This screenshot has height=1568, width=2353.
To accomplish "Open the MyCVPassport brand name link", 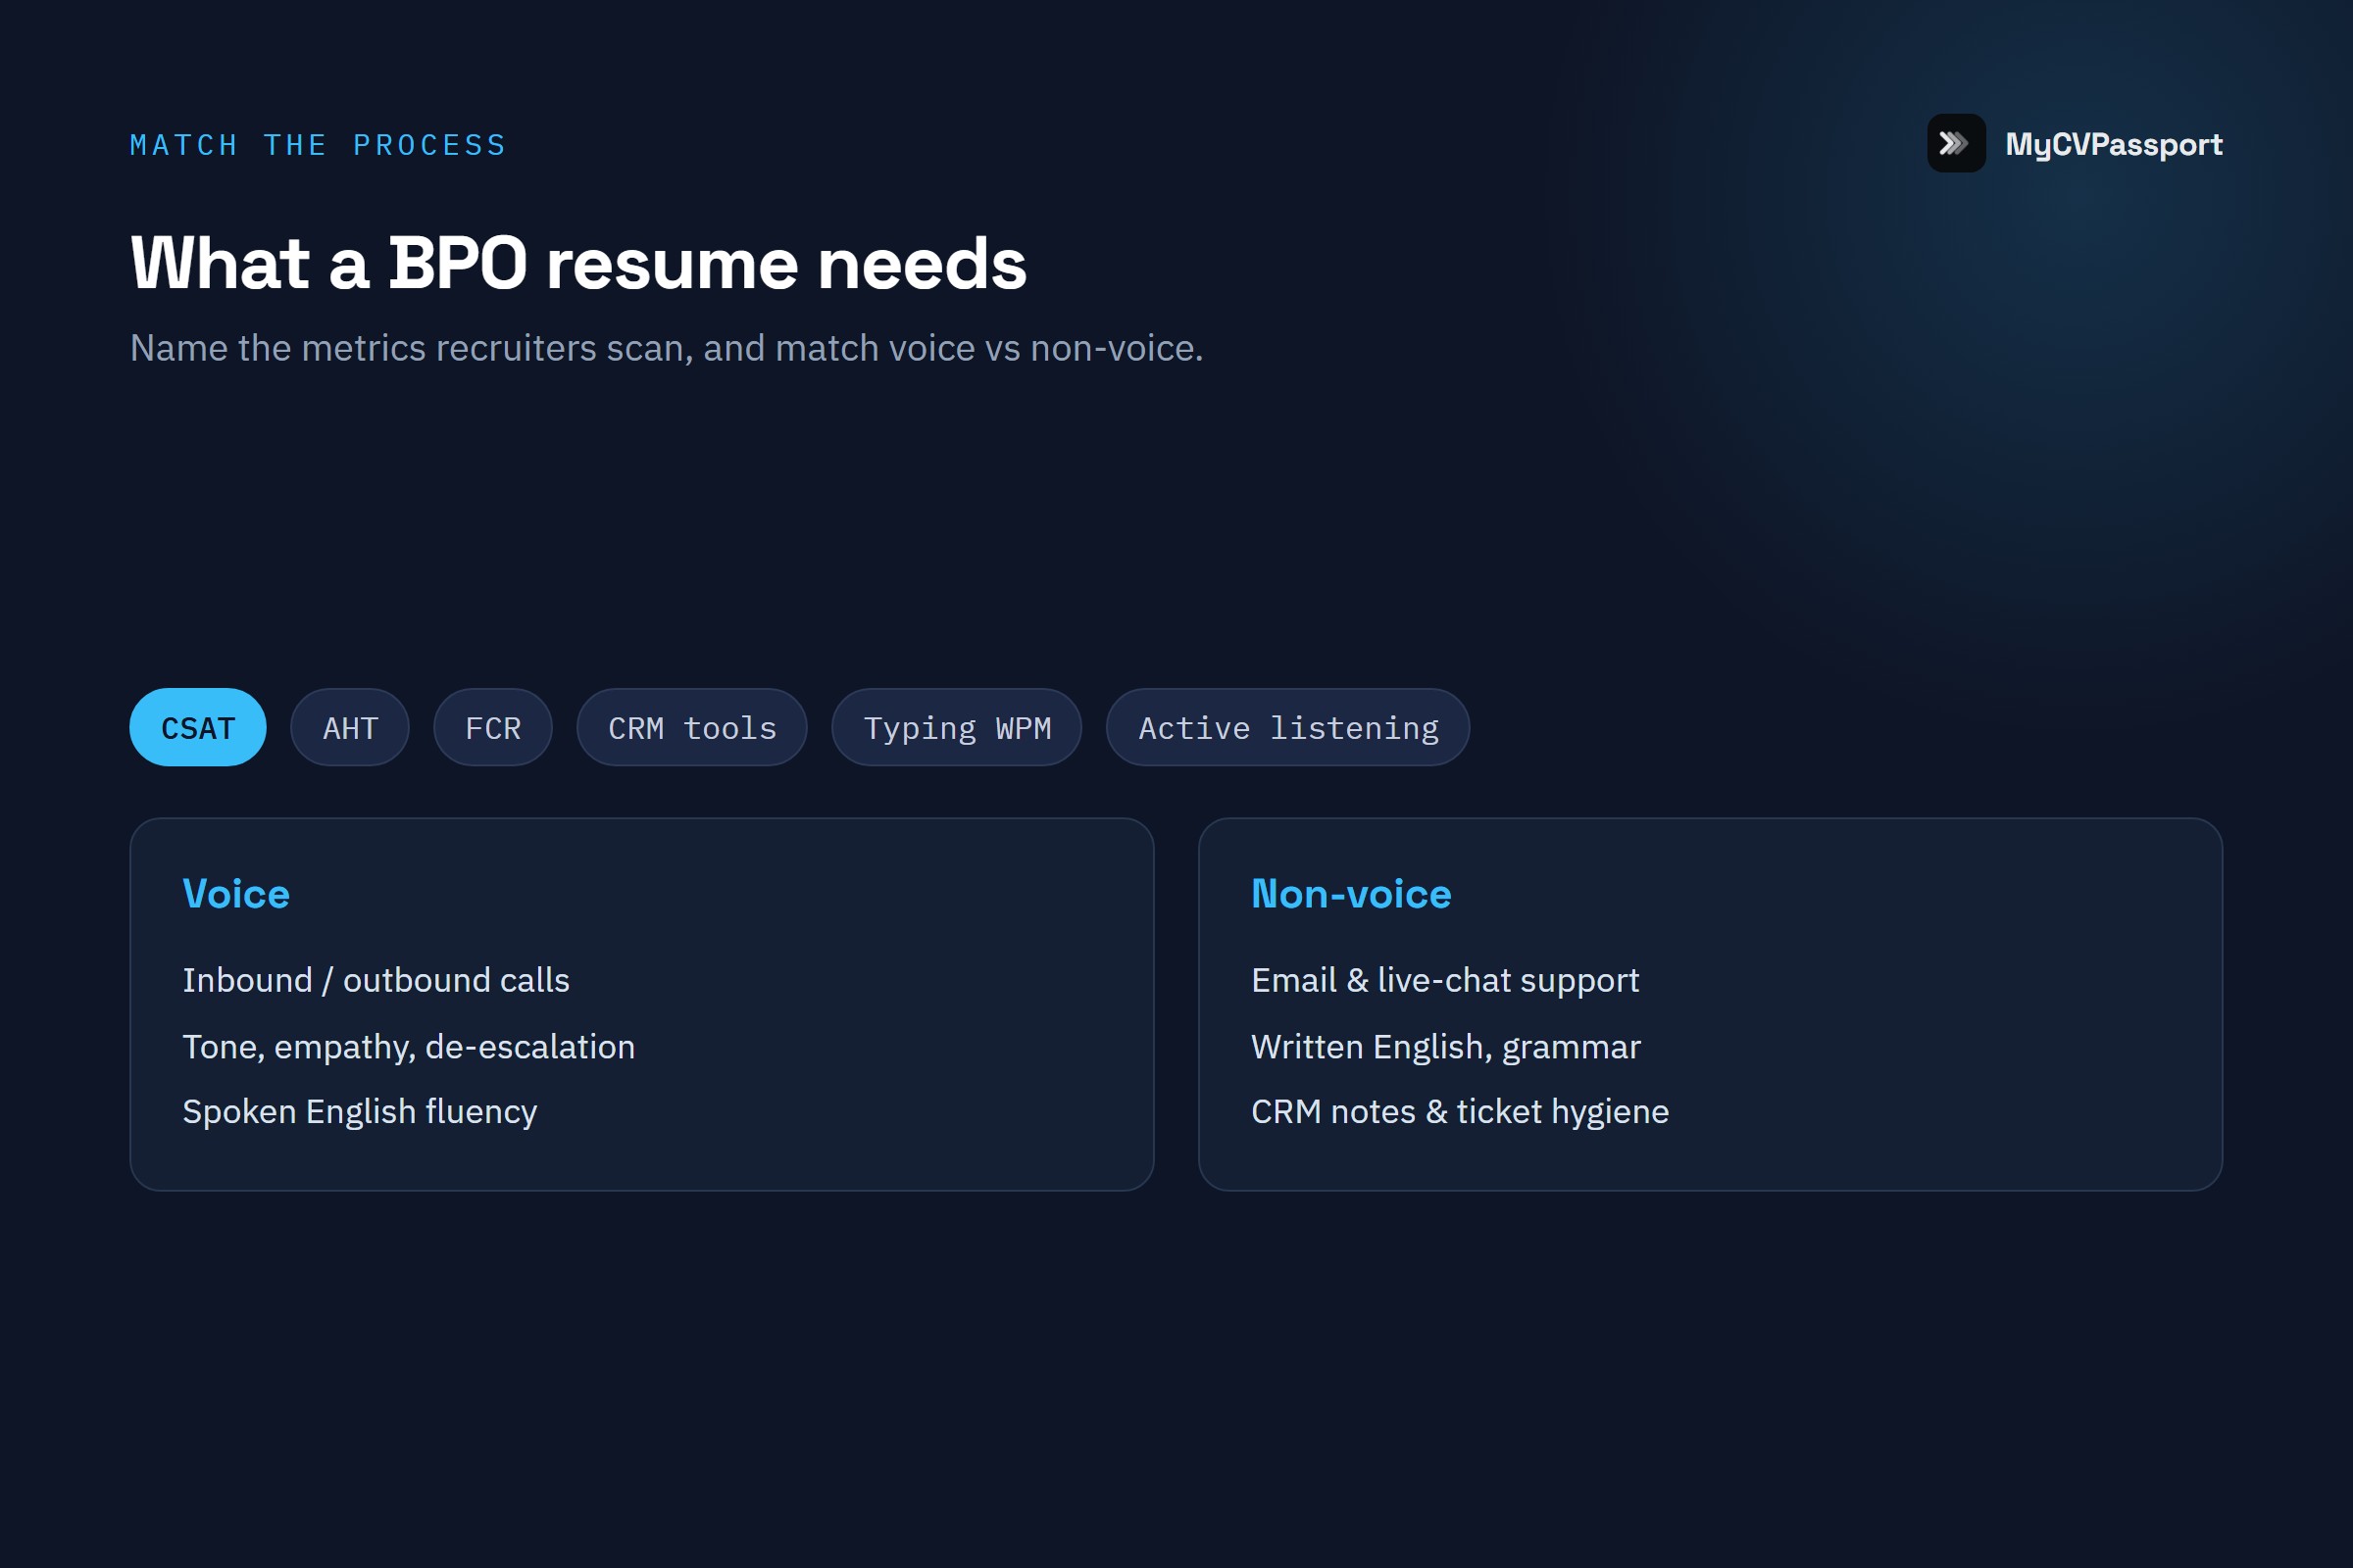I will pos(2113,145).
